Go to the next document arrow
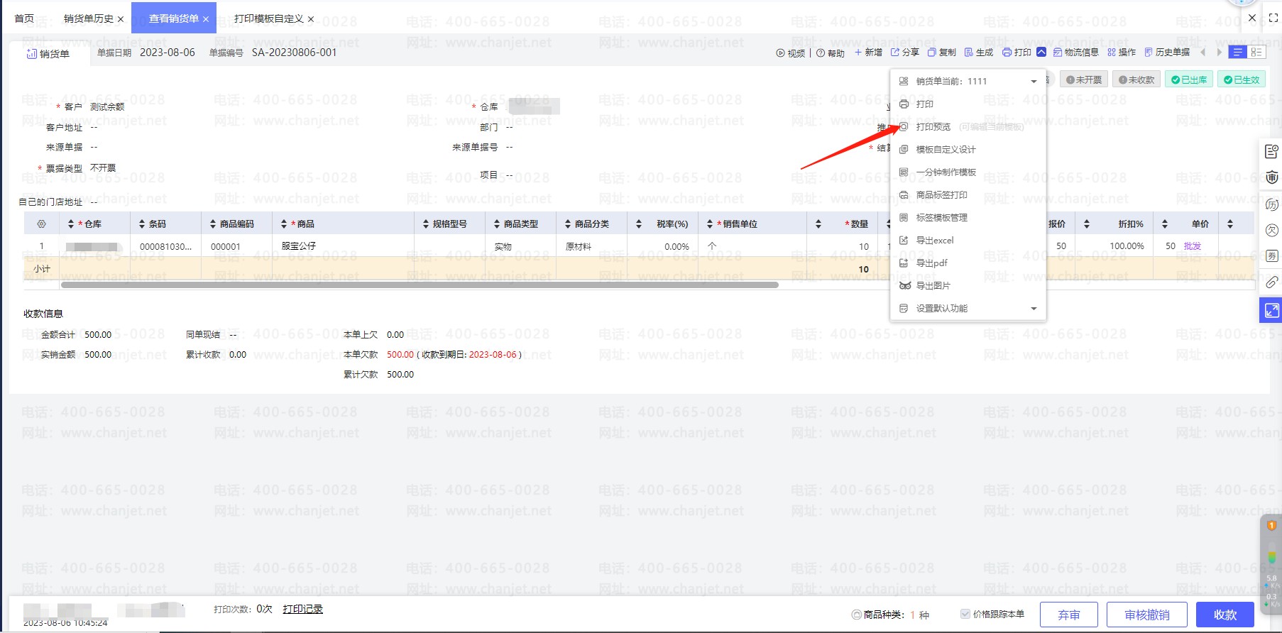The height and width of the screenshot is (633, 1282). tap(1220, 53)
